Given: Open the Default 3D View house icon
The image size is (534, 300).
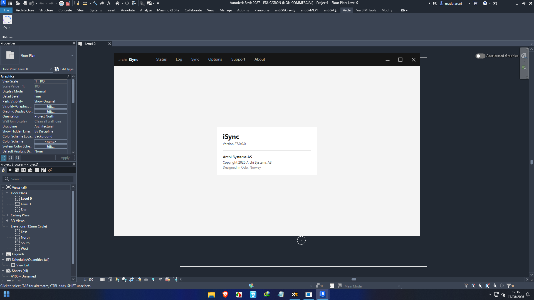Looking at the screenshot, I should (117, 3).
